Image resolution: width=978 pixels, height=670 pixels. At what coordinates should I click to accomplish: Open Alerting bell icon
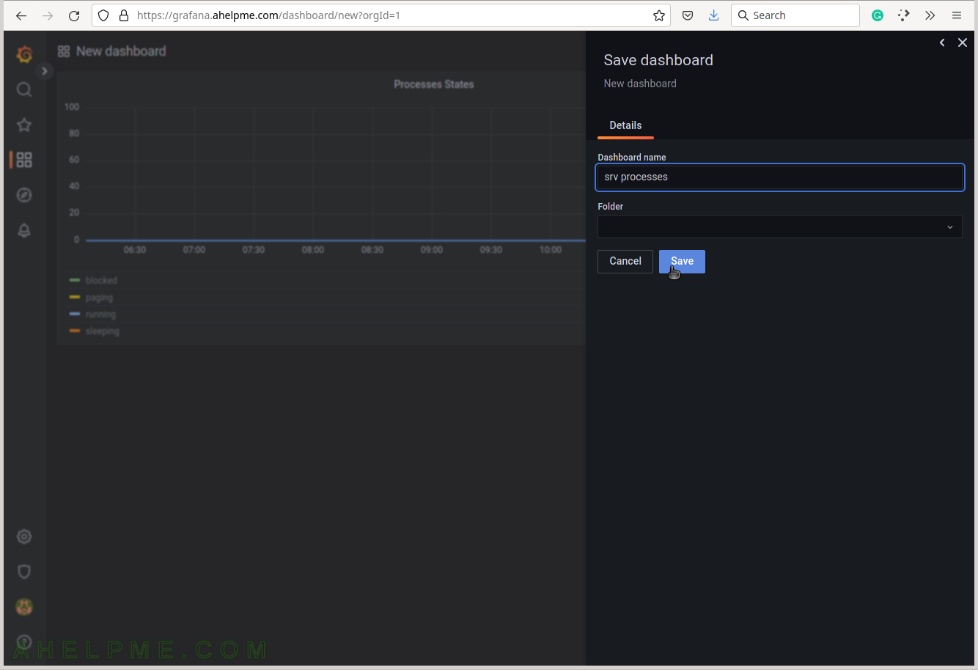coord(24,230)
